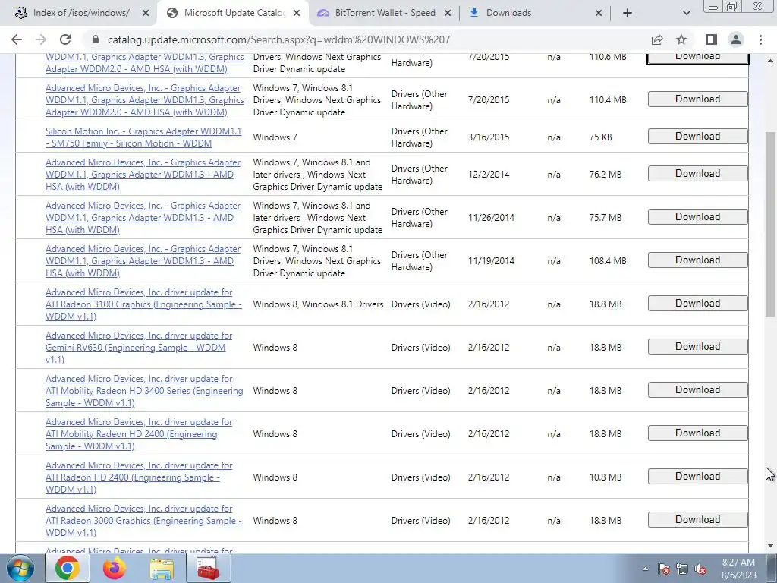777x583 pixels.
Task: Click scrollbar up arrow
Action: [770, 61]
